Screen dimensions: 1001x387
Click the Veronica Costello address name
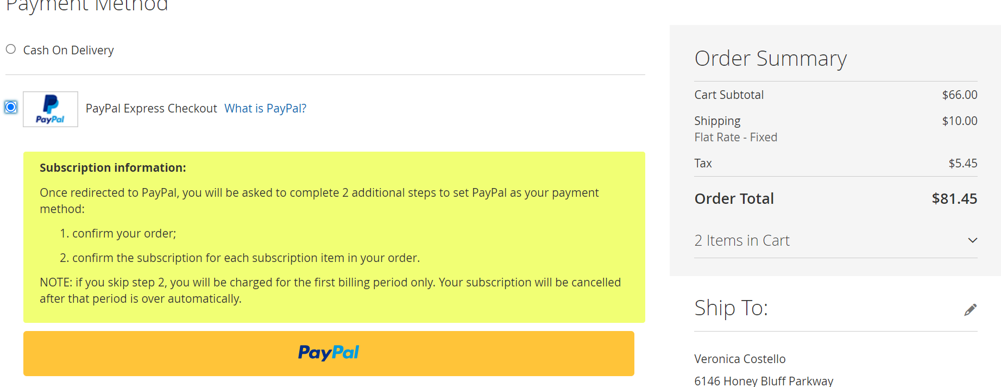coord(740,359)
